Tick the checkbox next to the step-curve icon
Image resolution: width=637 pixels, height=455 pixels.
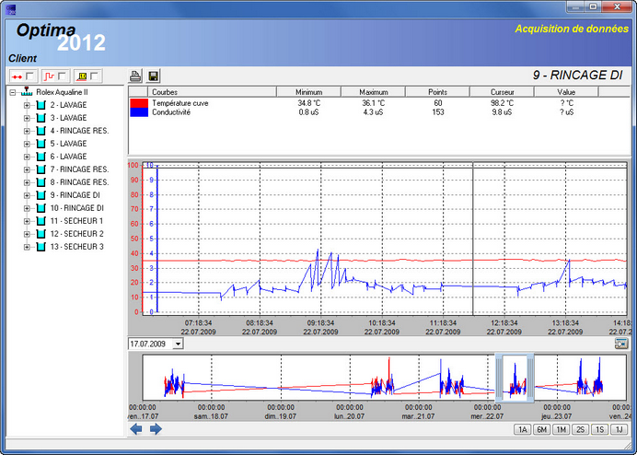(x=62, y=76)
